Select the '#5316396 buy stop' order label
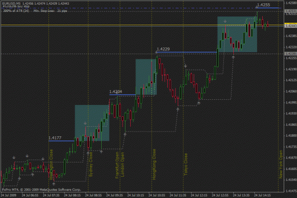The image size is (297, 198). coord(16,6)
